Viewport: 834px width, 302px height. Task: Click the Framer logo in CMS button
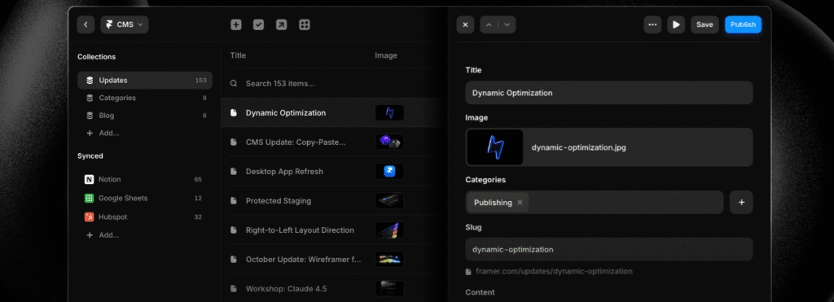click(109, 24)
